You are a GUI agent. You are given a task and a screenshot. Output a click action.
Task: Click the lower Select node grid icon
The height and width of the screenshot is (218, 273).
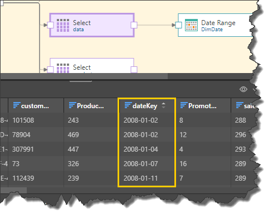click(63, 68)
